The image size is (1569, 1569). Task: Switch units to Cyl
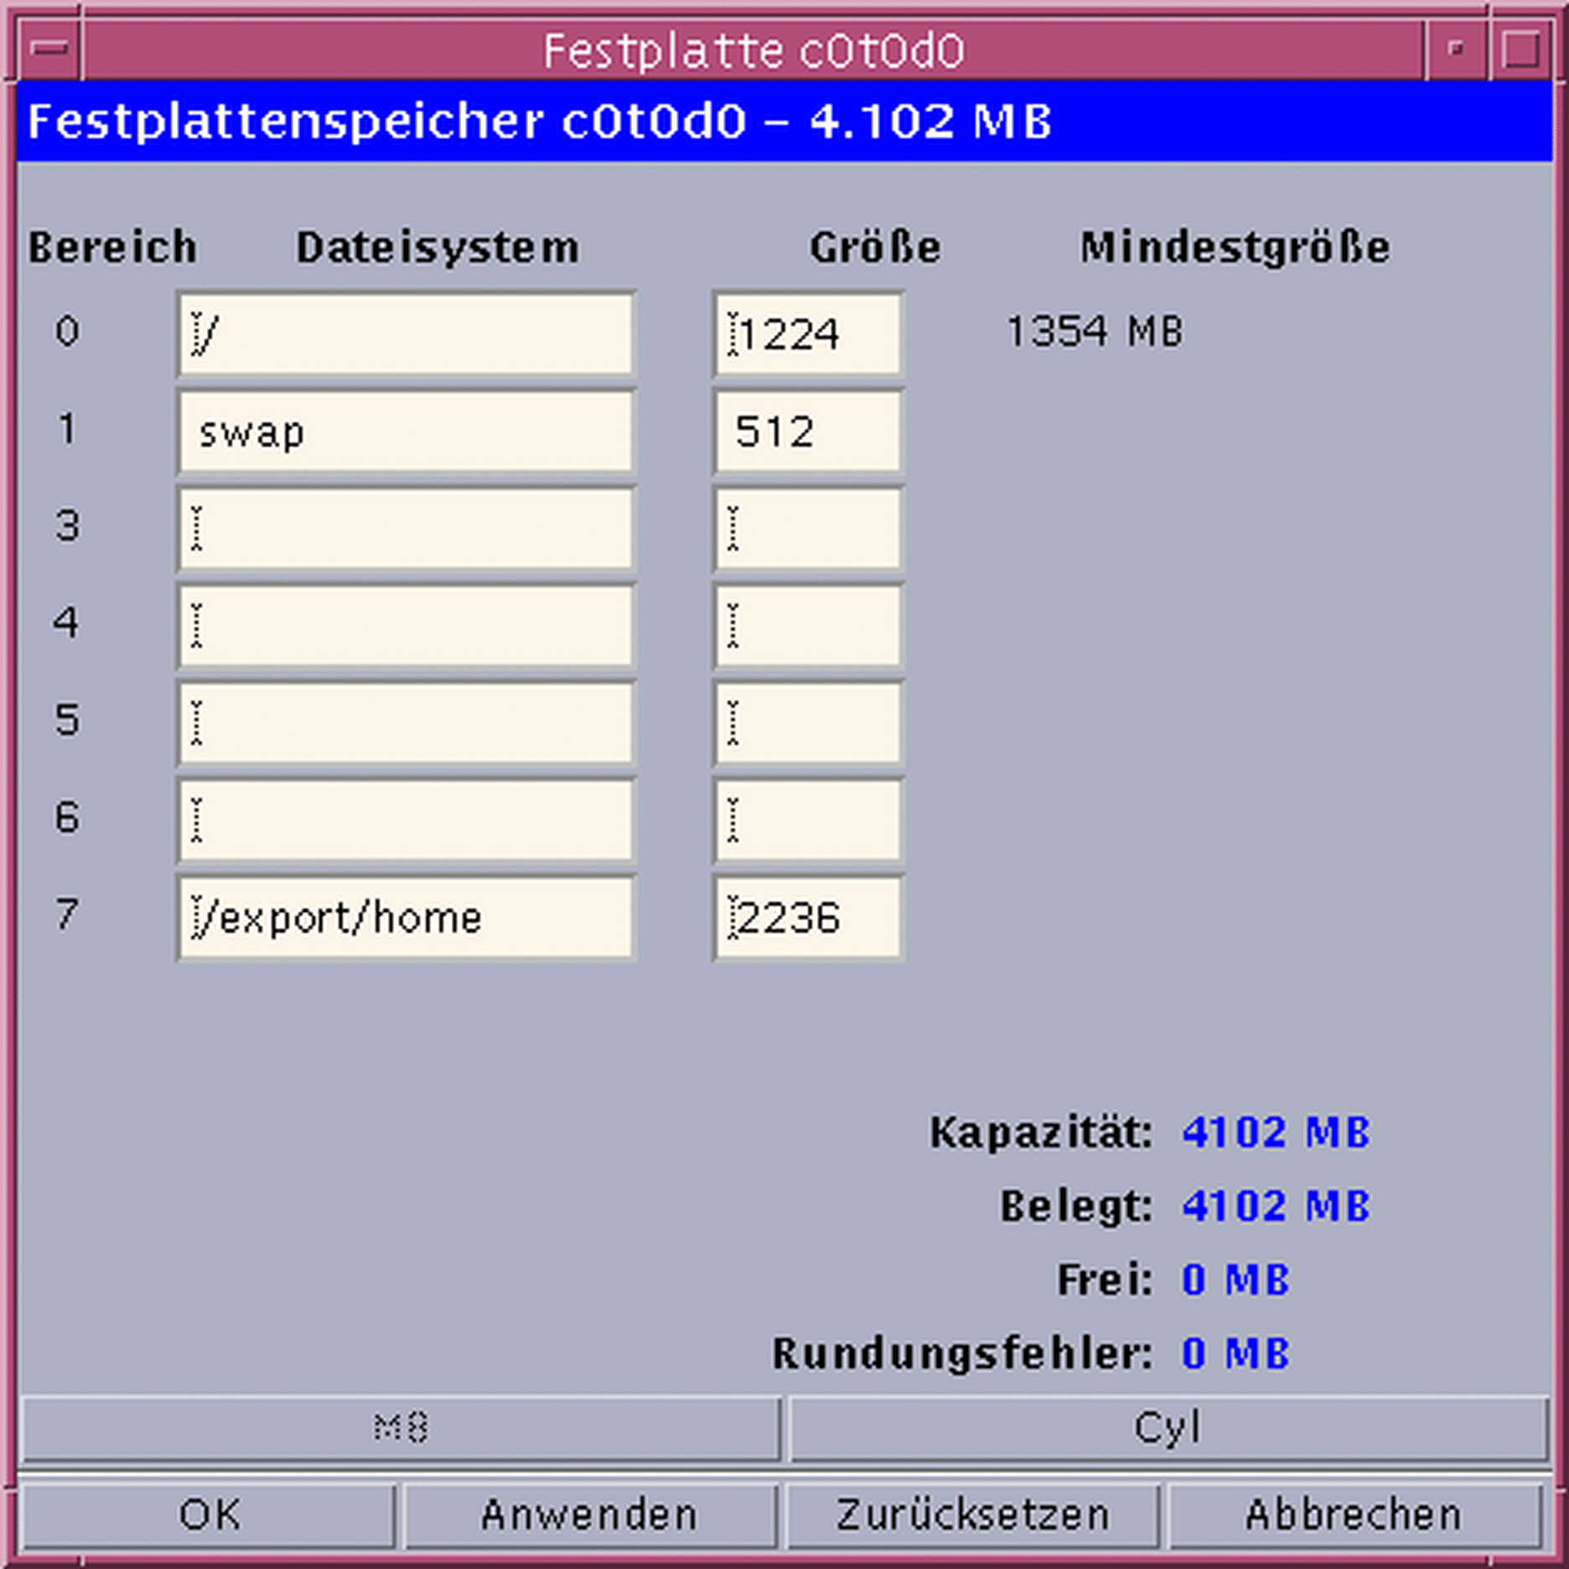[x=1168, y=1427]
